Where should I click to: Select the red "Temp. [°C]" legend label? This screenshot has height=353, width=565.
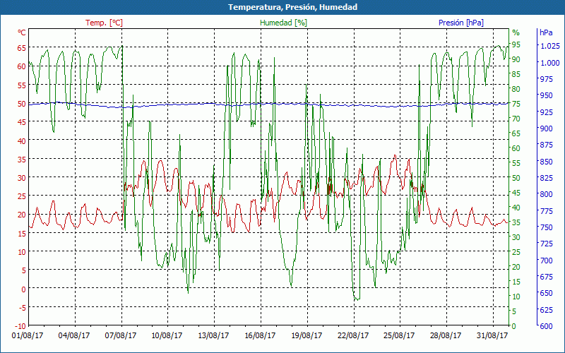coord(104,23)
